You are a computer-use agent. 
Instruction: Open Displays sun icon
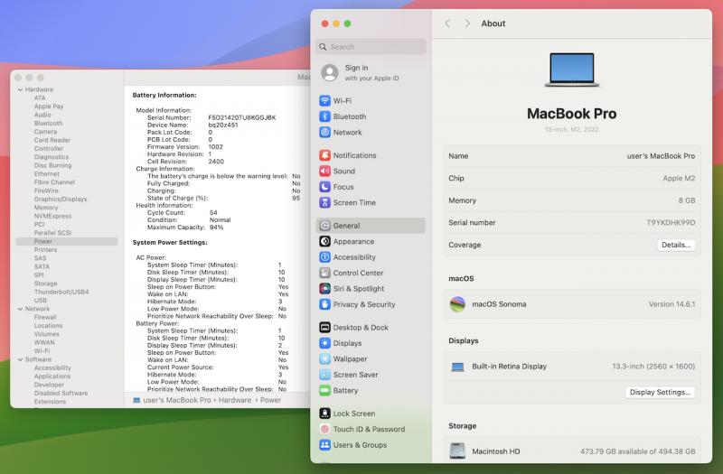tap(324, 343)
